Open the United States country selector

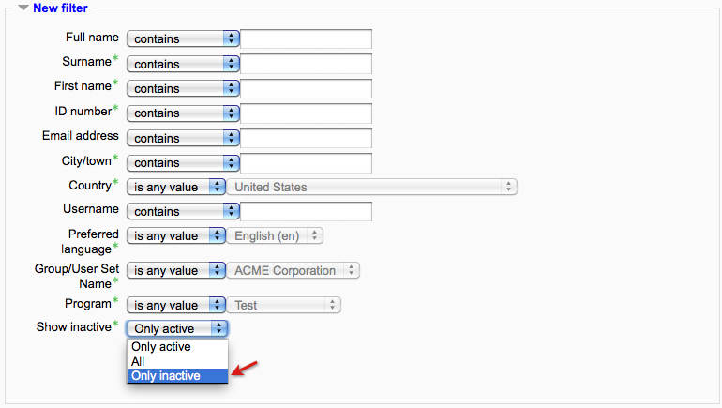pyautogui.click(x=372, y=187)
